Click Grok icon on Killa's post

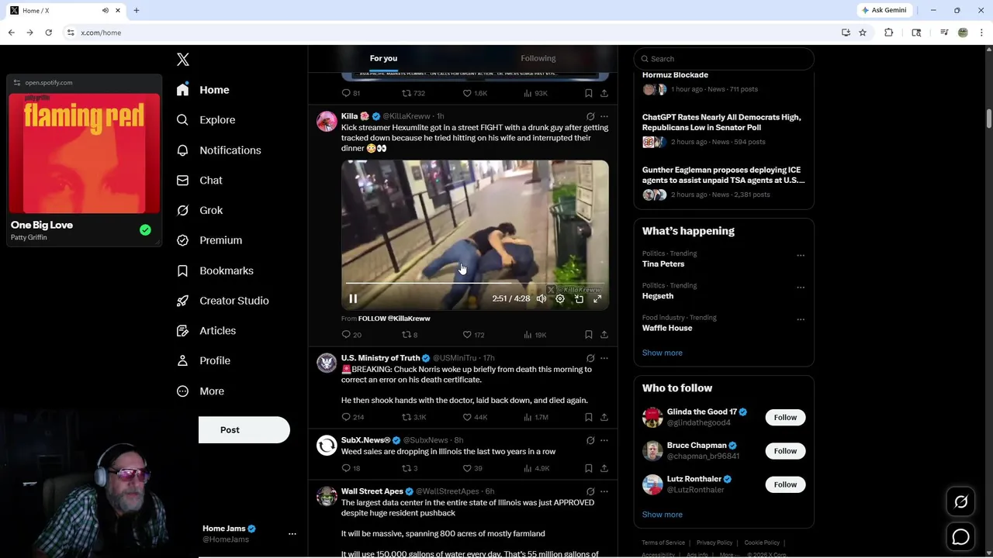[590, 116]
